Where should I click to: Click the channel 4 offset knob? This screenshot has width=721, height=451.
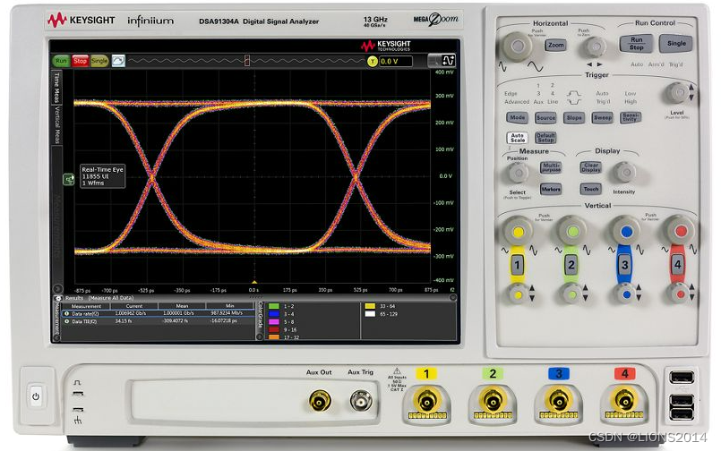click(x=680, y=294)
